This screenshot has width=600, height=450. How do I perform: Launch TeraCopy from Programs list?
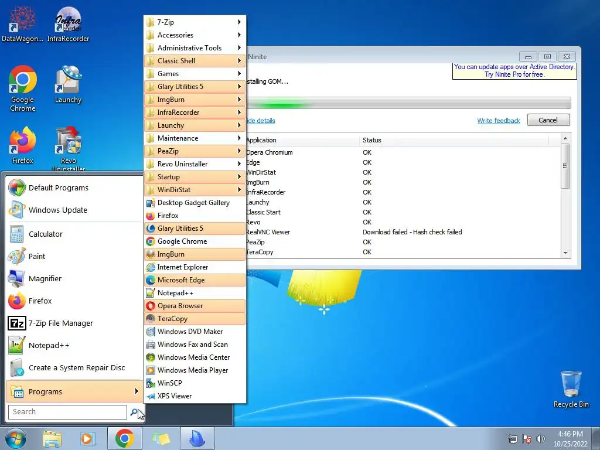click(x=195, y=319)
